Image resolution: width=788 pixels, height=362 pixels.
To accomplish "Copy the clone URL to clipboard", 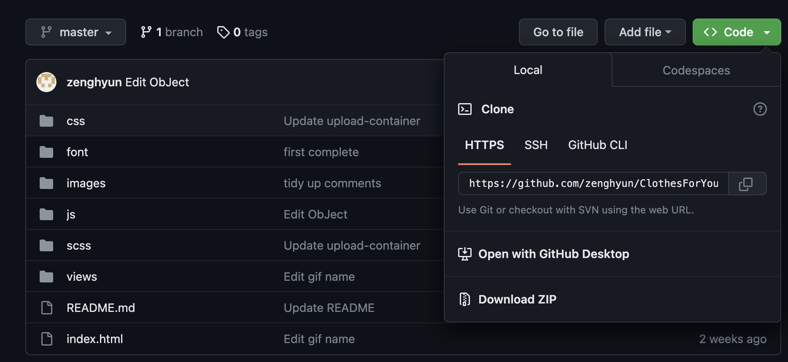I will 746,184.
